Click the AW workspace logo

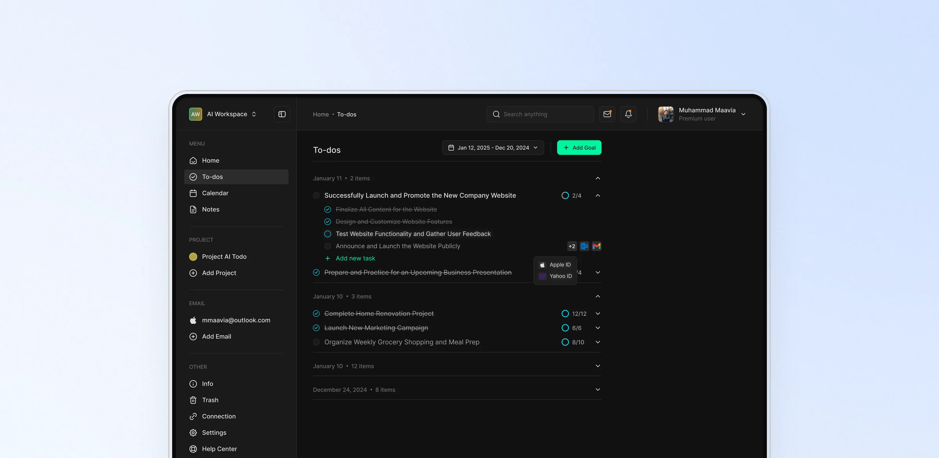(x=196, y=114)
